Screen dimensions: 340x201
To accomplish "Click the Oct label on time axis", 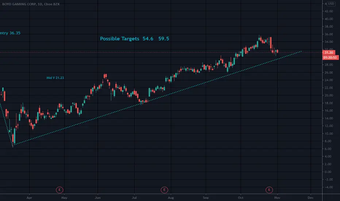I will [241, 198].
